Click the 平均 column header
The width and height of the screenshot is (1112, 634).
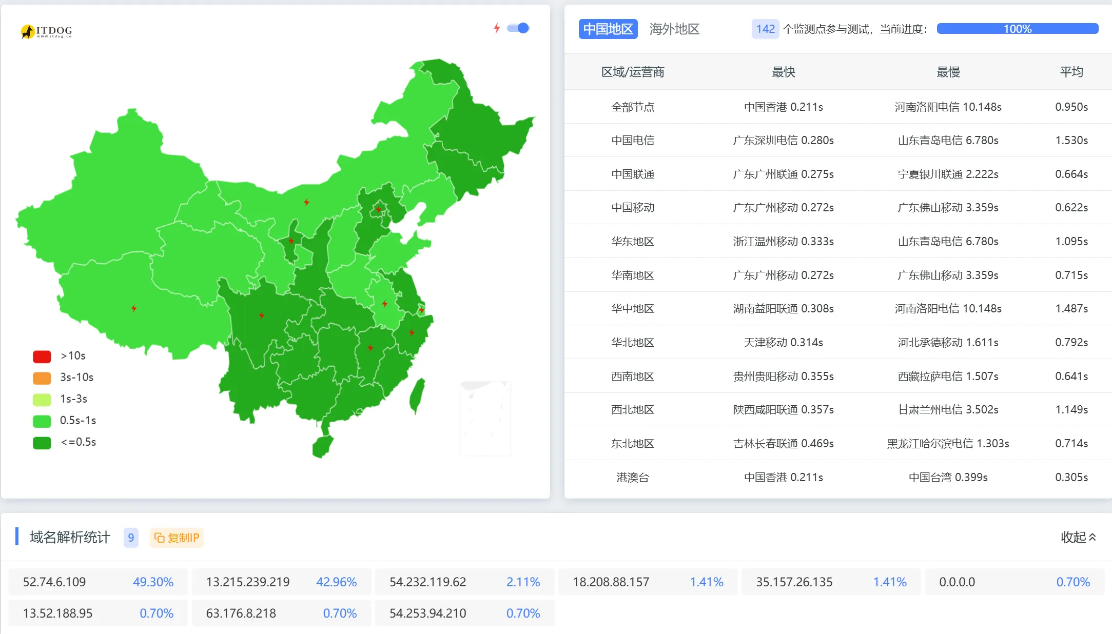(x=1071, y=72)
